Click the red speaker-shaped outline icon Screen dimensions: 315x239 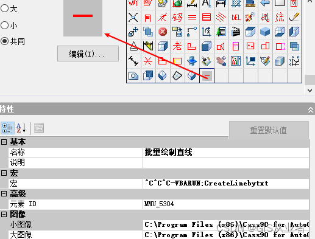tap(221, 46)
